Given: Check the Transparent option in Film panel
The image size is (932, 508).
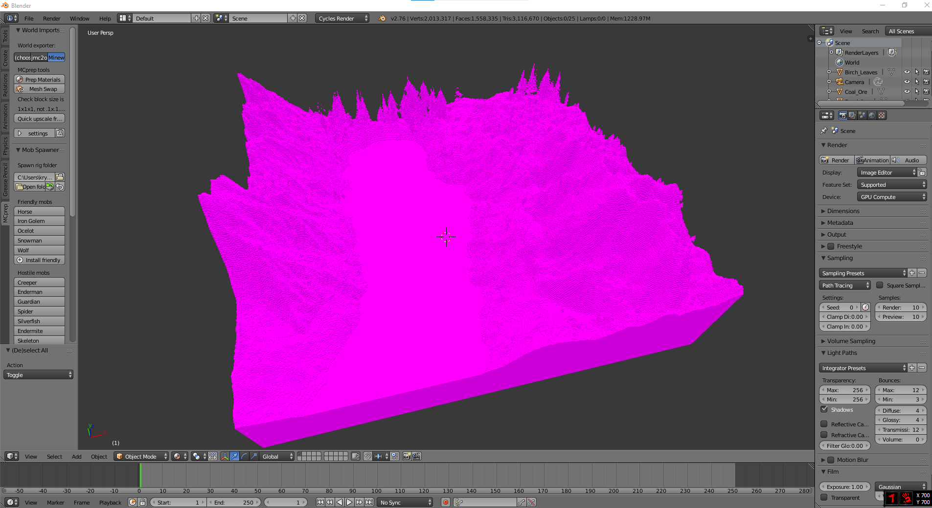Looking at the screenshot, I should point(824,498).
